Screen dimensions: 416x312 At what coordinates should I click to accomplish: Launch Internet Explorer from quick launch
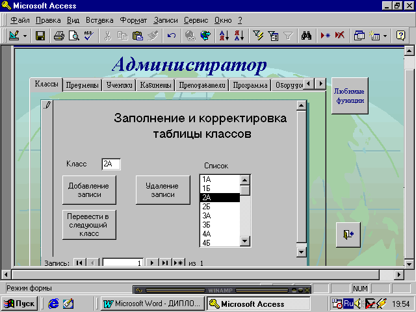pyautogui.click(x=53, y=304)
